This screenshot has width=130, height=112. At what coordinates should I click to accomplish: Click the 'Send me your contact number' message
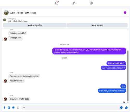point(112,91)
